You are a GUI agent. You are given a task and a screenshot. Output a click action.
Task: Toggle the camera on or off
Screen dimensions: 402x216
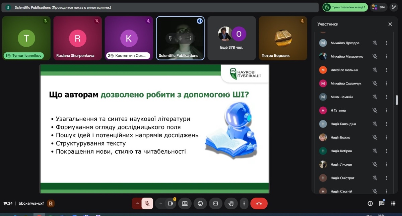click(x=170, y=203)
